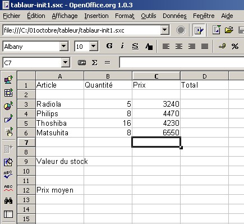Open the Insertion menu

pos(96,16)
